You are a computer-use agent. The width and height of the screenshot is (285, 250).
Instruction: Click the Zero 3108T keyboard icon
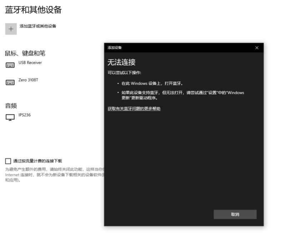10,82
